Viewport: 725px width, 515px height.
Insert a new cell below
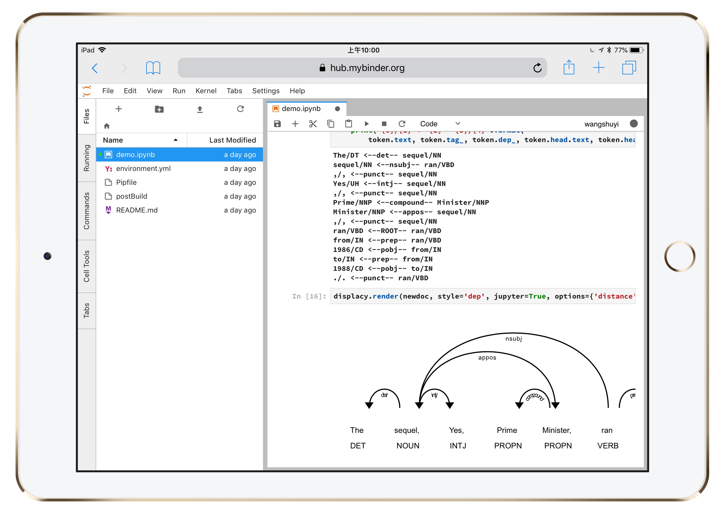pos(295,124)
